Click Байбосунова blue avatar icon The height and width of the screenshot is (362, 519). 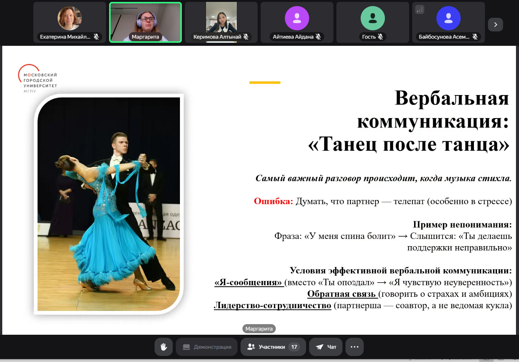pos(449,18)
